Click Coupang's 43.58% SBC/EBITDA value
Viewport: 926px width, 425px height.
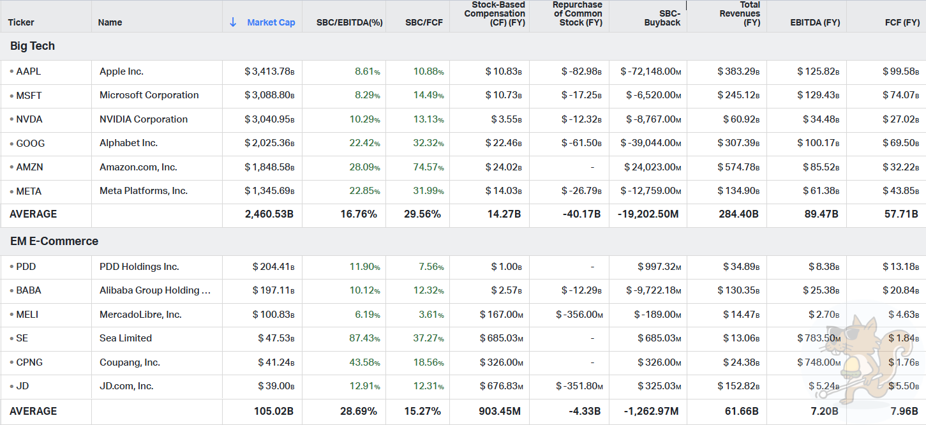click(x=364, y=362)
